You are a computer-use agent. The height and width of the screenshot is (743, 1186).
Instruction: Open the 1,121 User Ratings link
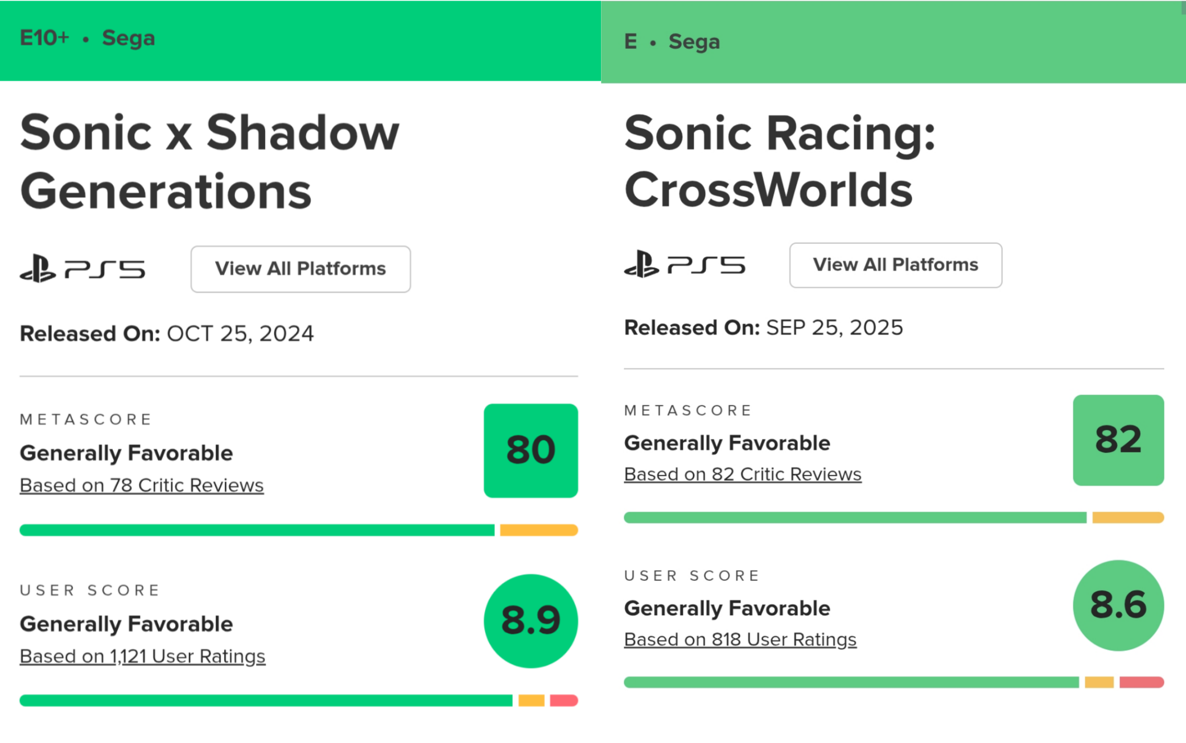click(142, 656)
